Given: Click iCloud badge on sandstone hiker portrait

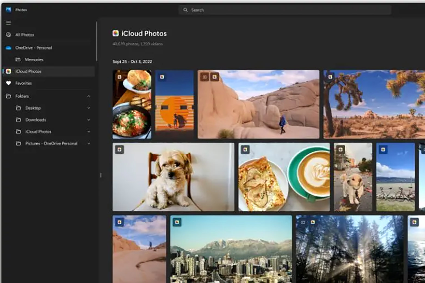Looking at the screenshot, I should coord(119,222).
